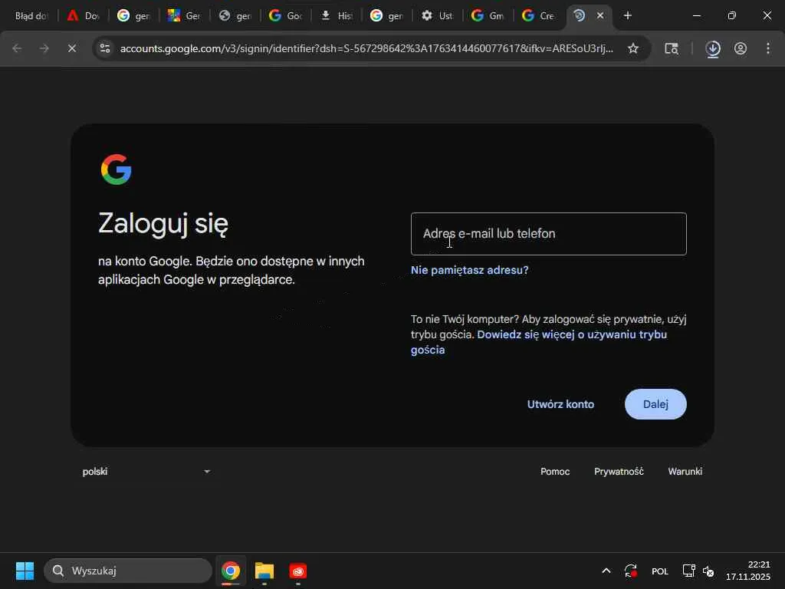Open the 'Prywatność' footer link

619,472
